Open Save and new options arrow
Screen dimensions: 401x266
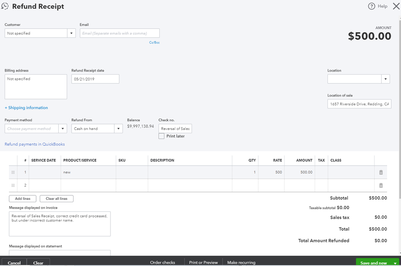click(395, 263)
